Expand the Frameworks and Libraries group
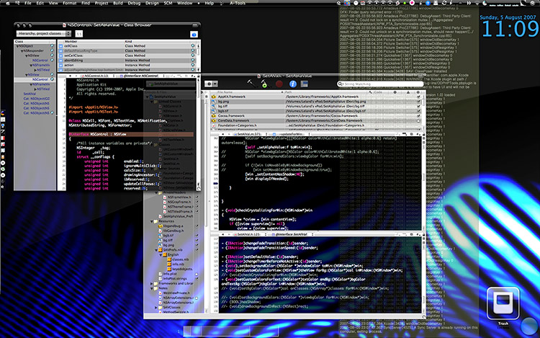Image resolution: width=540 pixels, height=338 pixels. coord(151,283)
